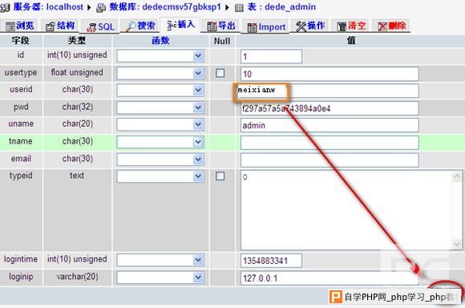Click the logintime value field
The width and height of the screenshot is (465, 308).
click(x=271, y=261)
